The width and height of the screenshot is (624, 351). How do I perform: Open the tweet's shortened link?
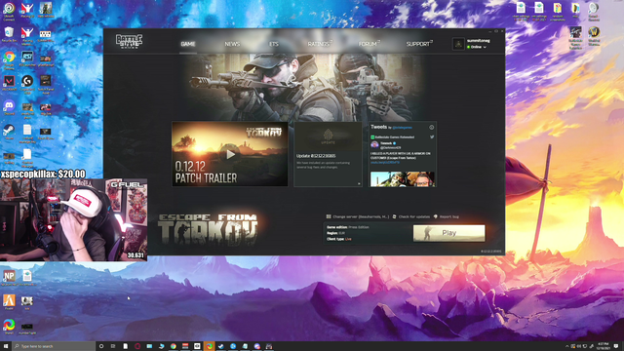point(385,163)
